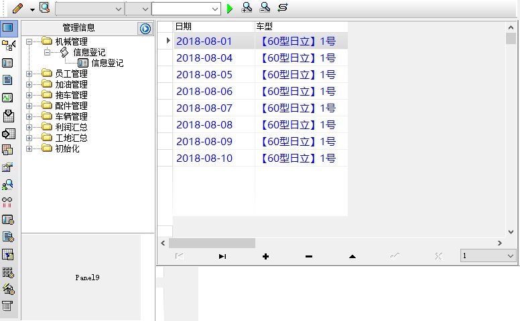
Task: Open the page number combo box showing 1
Action: point(488,255)
